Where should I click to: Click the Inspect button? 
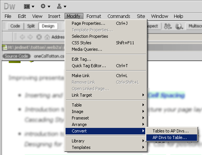154,26
